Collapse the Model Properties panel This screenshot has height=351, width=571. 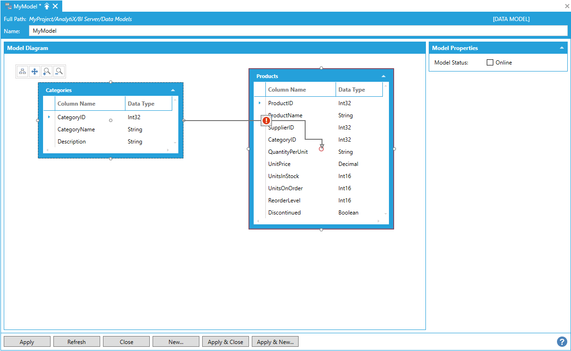(x=561, y=48)
